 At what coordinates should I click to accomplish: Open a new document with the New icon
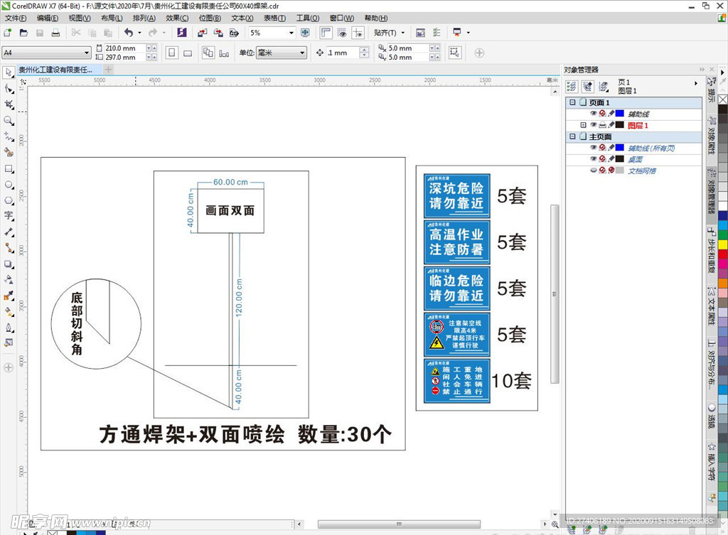(8, 33)
